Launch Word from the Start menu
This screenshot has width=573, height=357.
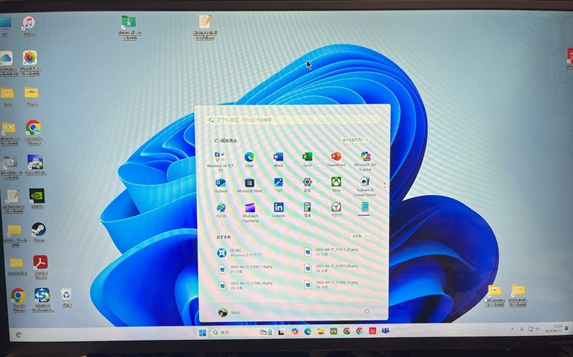(278, 157)
